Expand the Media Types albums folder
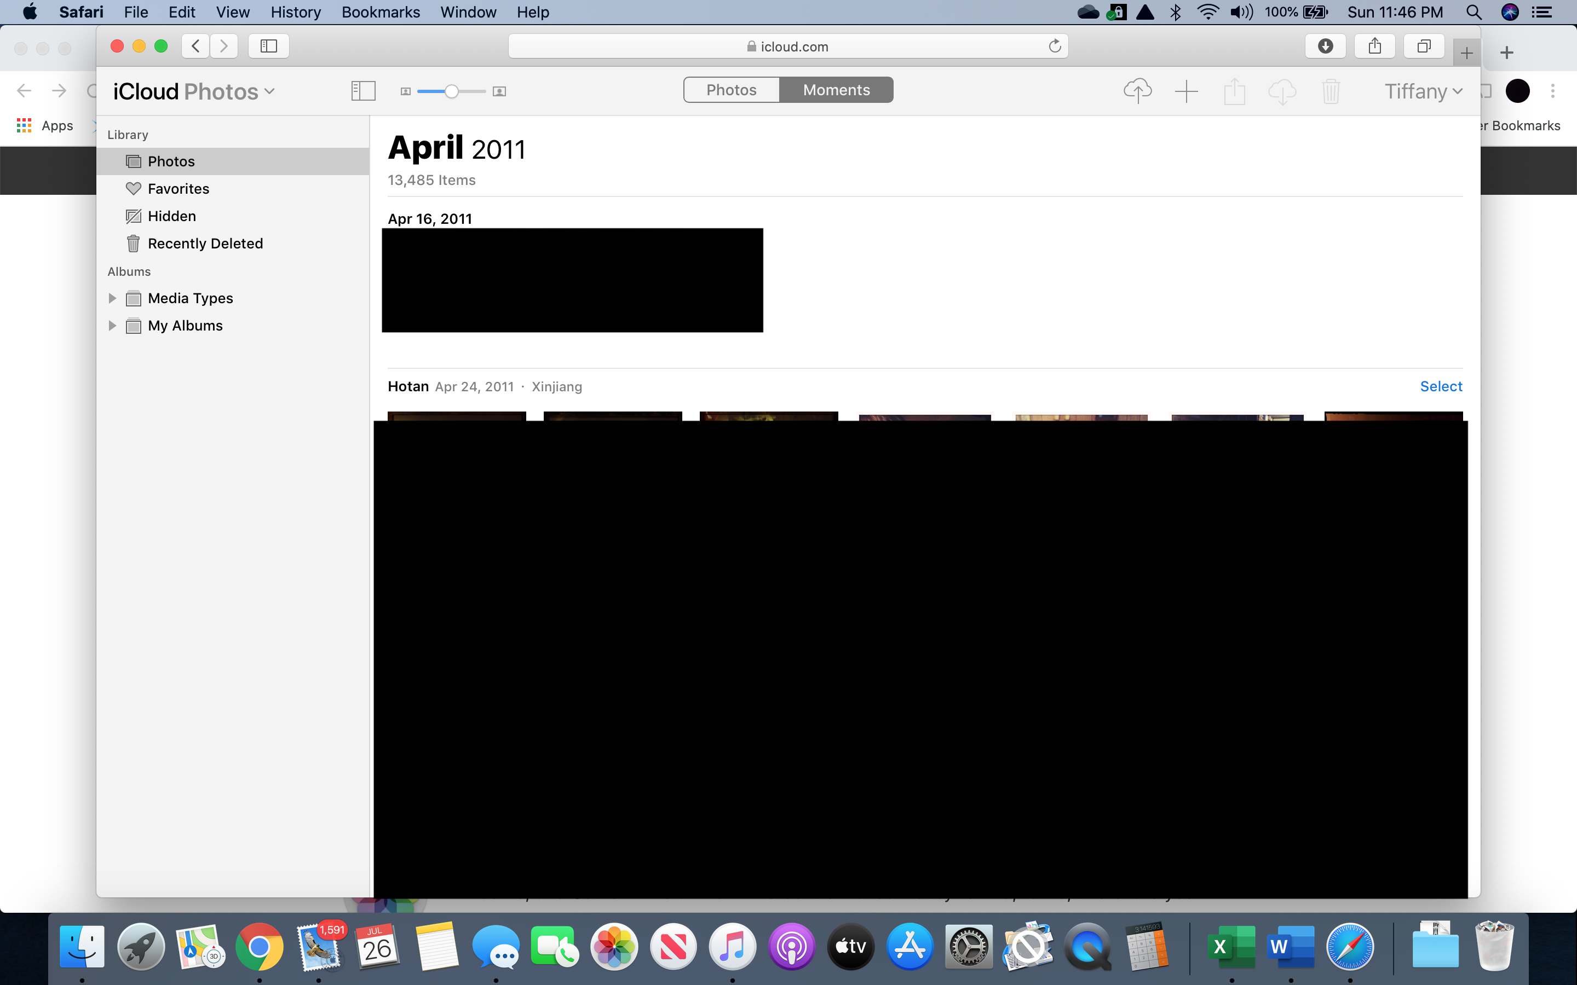The height and width of the screenshot is (985, 1577). click(112, 298)
